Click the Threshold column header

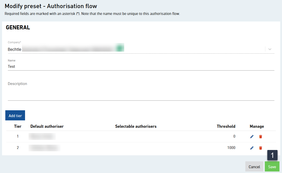(x=226, y=126)
